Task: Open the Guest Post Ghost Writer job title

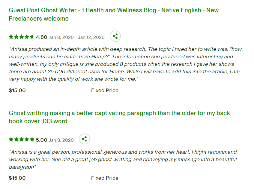Action: (x=114, y=14)
